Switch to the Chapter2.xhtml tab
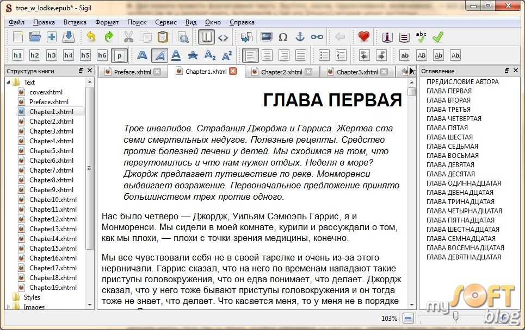 (x=282, y=72)
